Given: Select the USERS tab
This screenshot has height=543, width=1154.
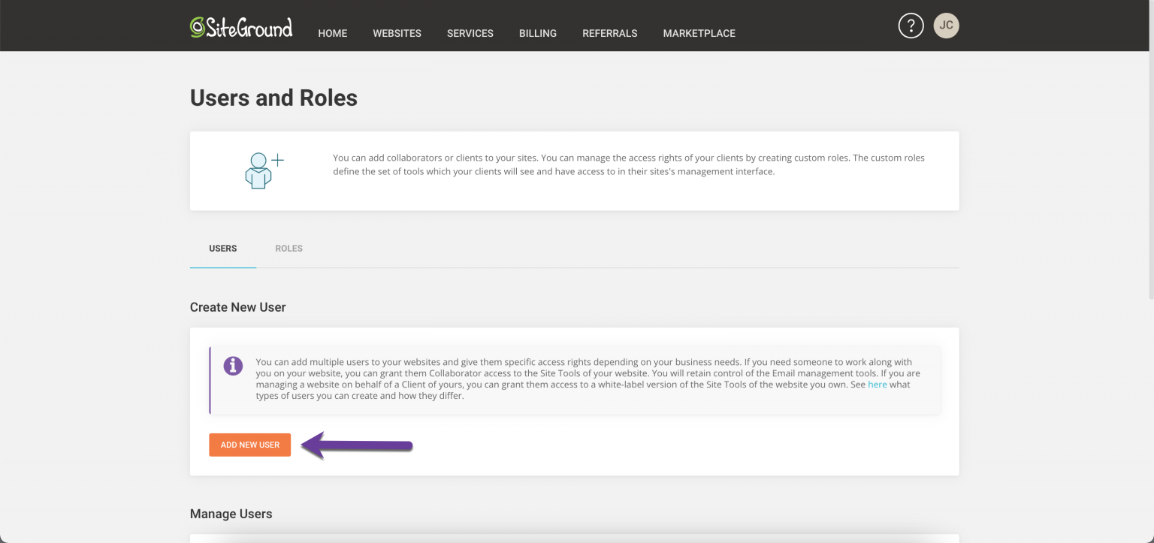Looking at the screenshot, I should [x=223, y=249].
